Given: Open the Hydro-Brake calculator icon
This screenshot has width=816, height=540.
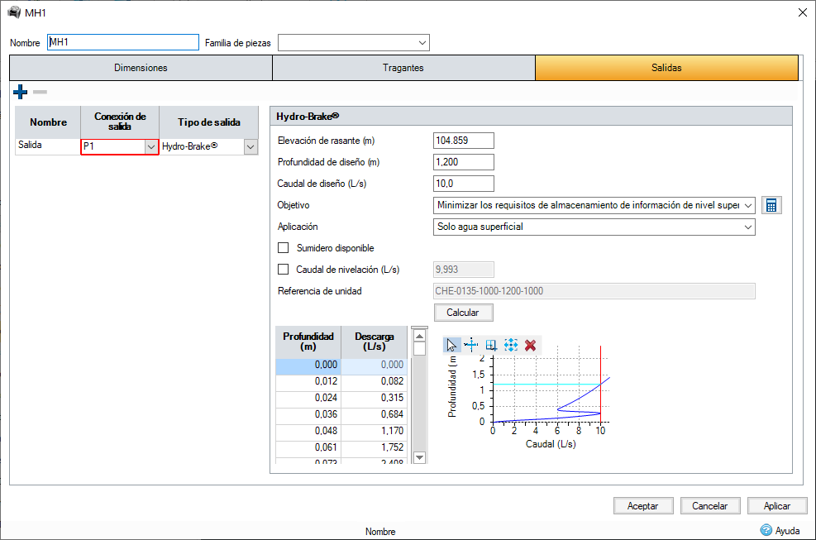Looking at the screenshot, I should pyautogui.click(x=771, y=205).
